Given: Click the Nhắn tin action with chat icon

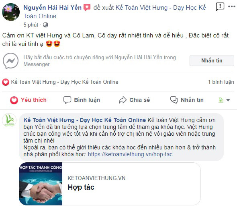Looking at the screenshot, I should [187, 100].
